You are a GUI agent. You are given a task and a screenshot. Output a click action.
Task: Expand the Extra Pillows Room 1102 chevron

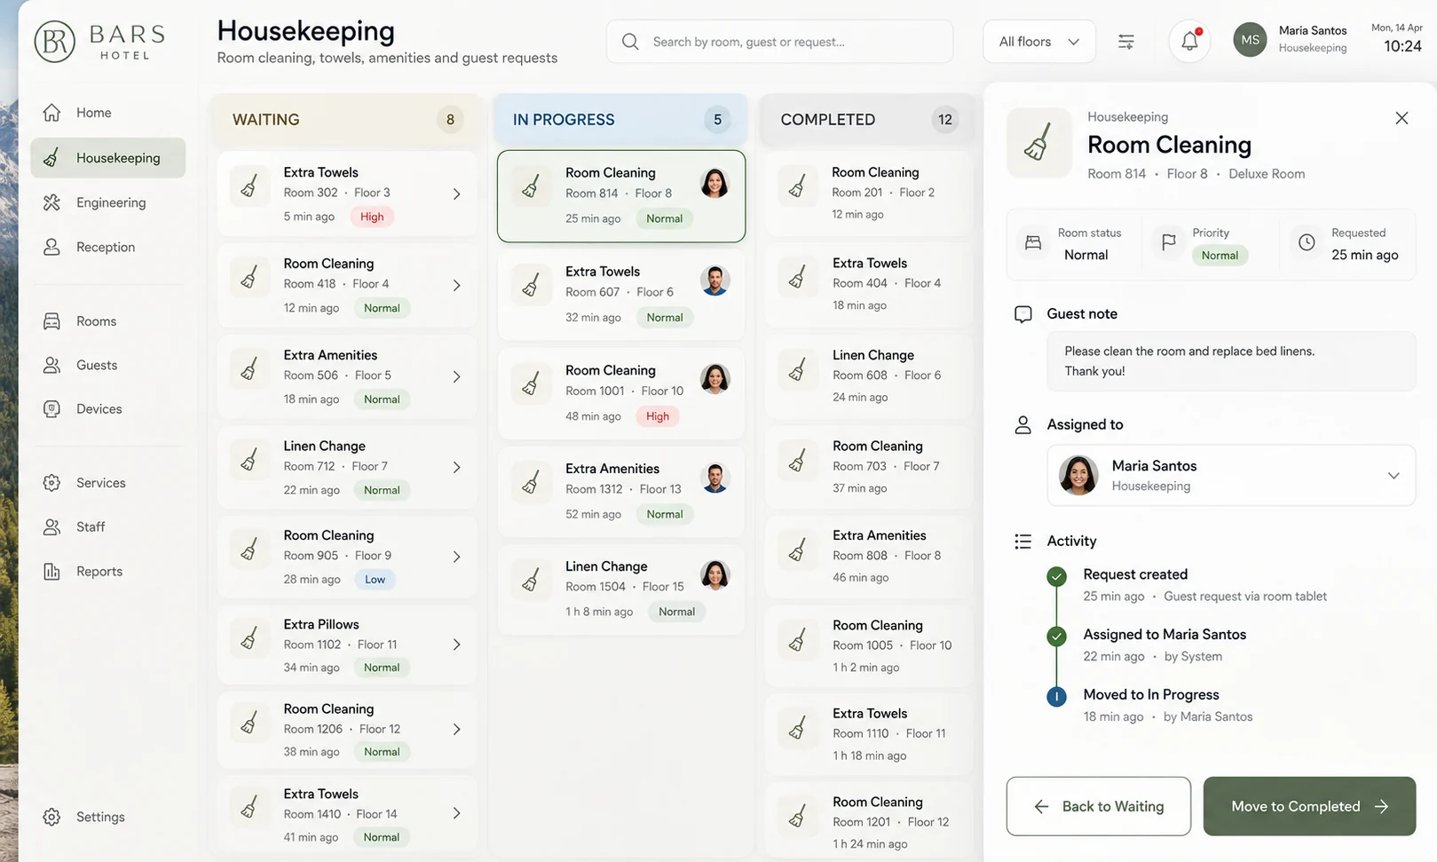pyautogui.click(x=456, y=645)
